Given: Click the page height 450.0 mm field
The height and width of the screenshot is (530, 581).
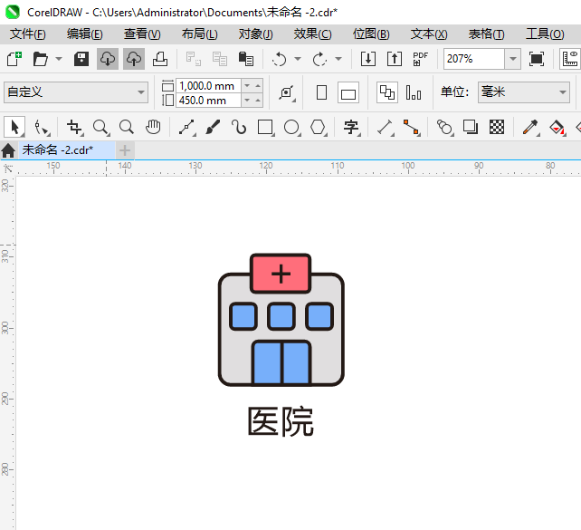Looking at the screenshot, I should [208, 101].
